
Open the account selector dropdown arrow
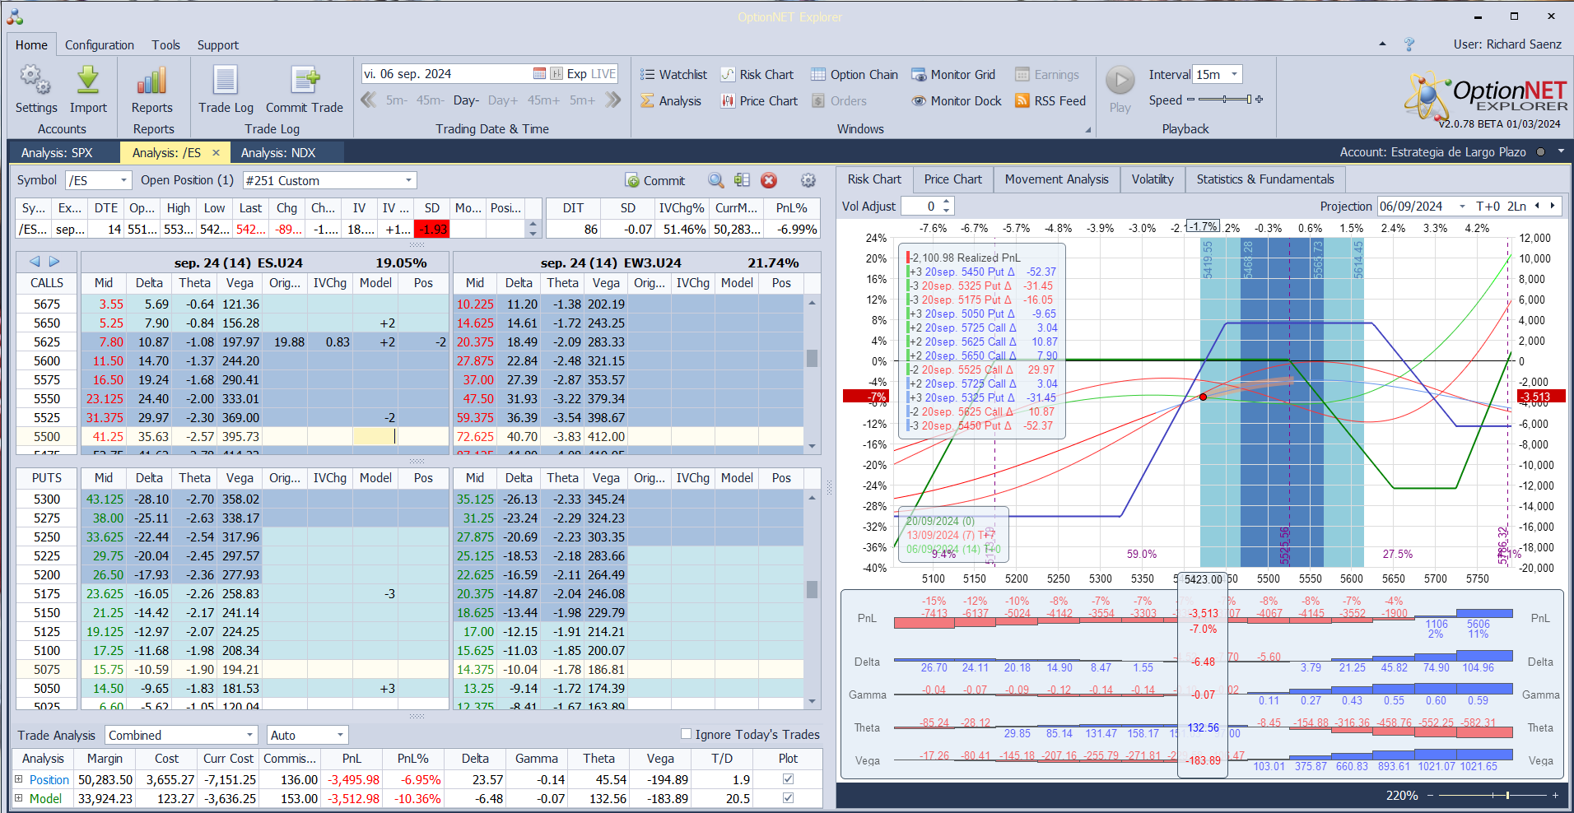tap(1561, 152)
